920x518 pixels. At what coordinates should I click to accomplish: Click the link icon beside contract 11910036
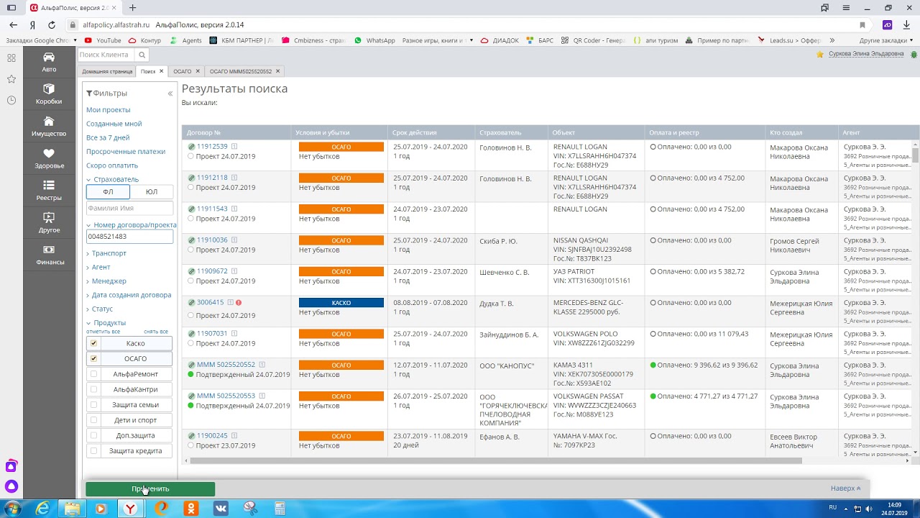pyautogui.click(x=191, y=240)
